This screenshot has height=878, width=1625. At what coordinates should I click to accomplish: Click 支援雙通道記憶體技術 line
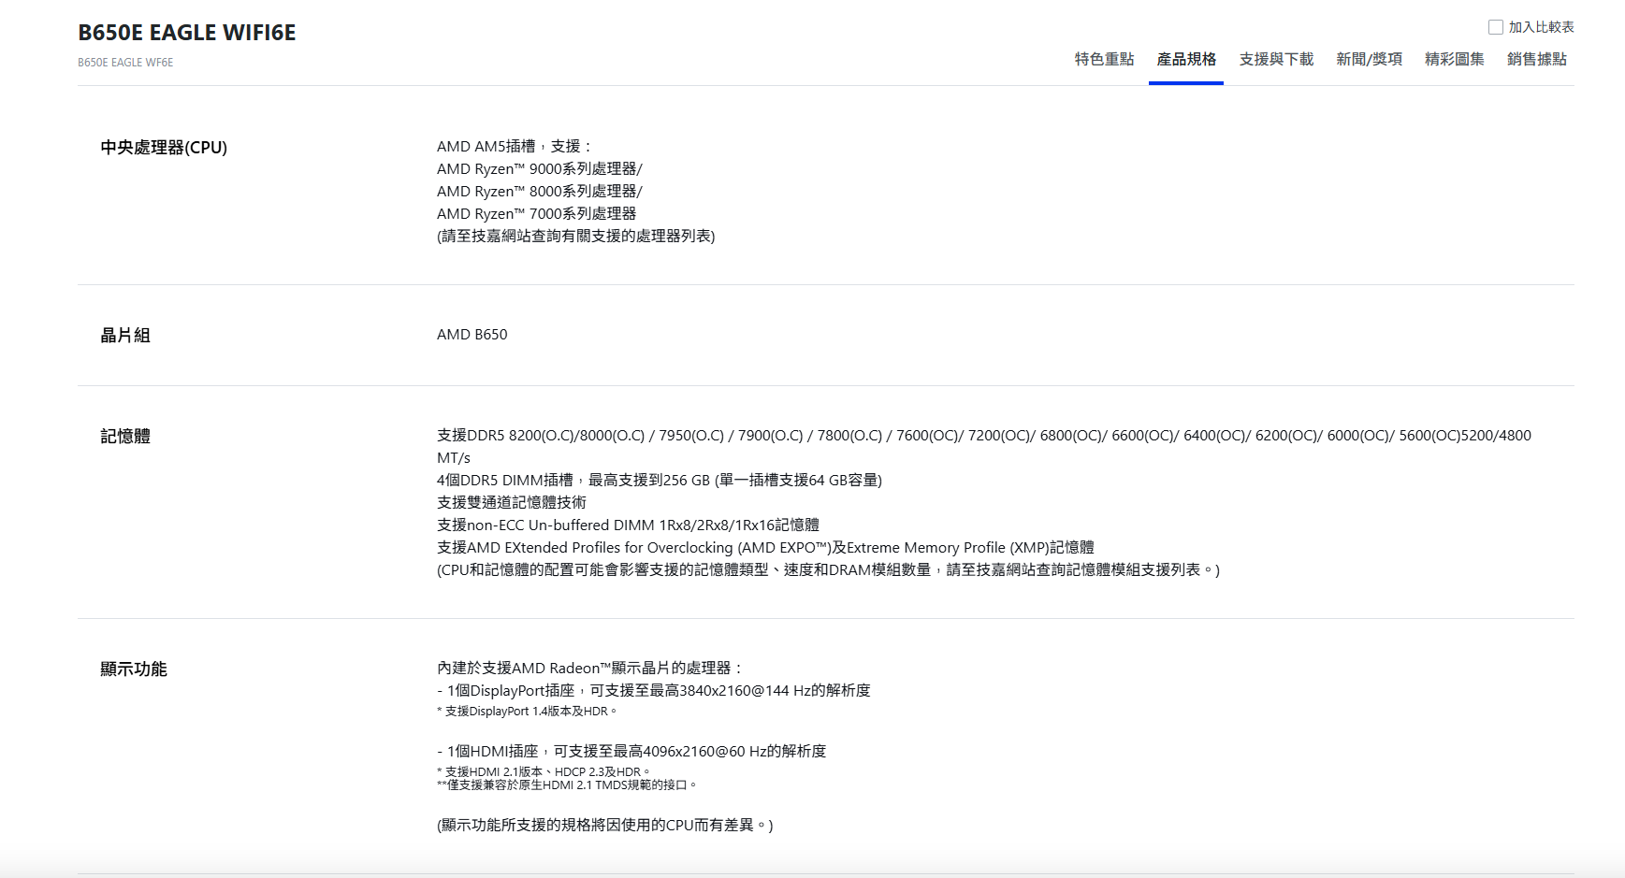pyautogui.click(x=512, y=503)
